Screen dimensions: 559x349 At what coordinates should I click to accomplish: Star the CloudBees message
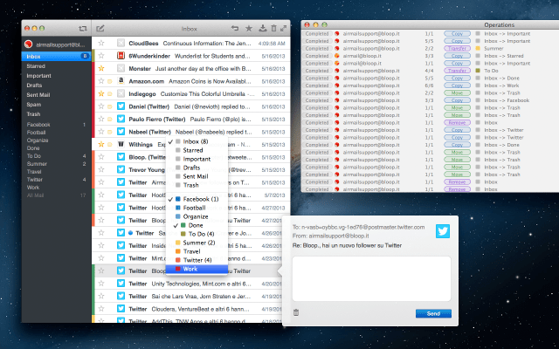tap(101, 43)
